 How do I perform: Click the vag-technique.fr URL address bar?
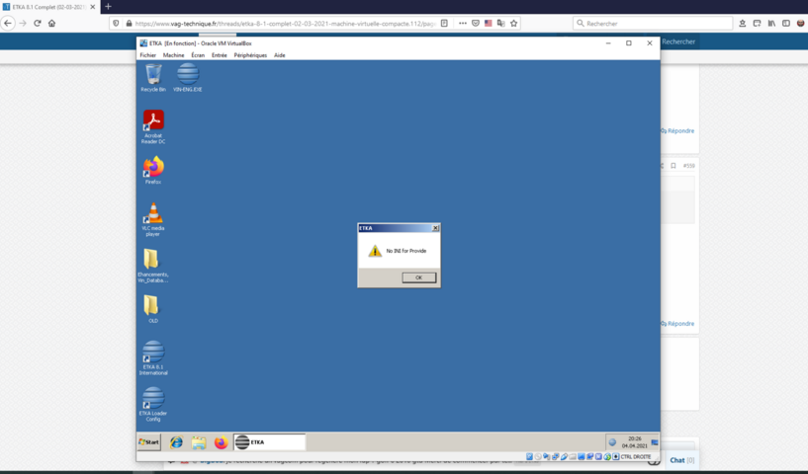(x=285, y=23)
